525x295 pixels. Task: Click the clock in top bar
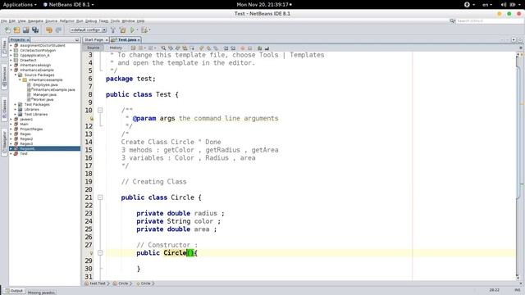pyautogui.click(x=264, y=5)
